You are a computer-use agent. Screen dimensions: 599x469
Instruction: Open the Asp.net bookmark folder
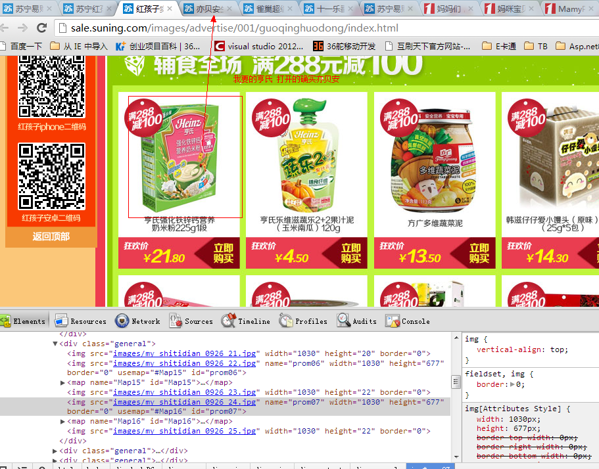577,46
